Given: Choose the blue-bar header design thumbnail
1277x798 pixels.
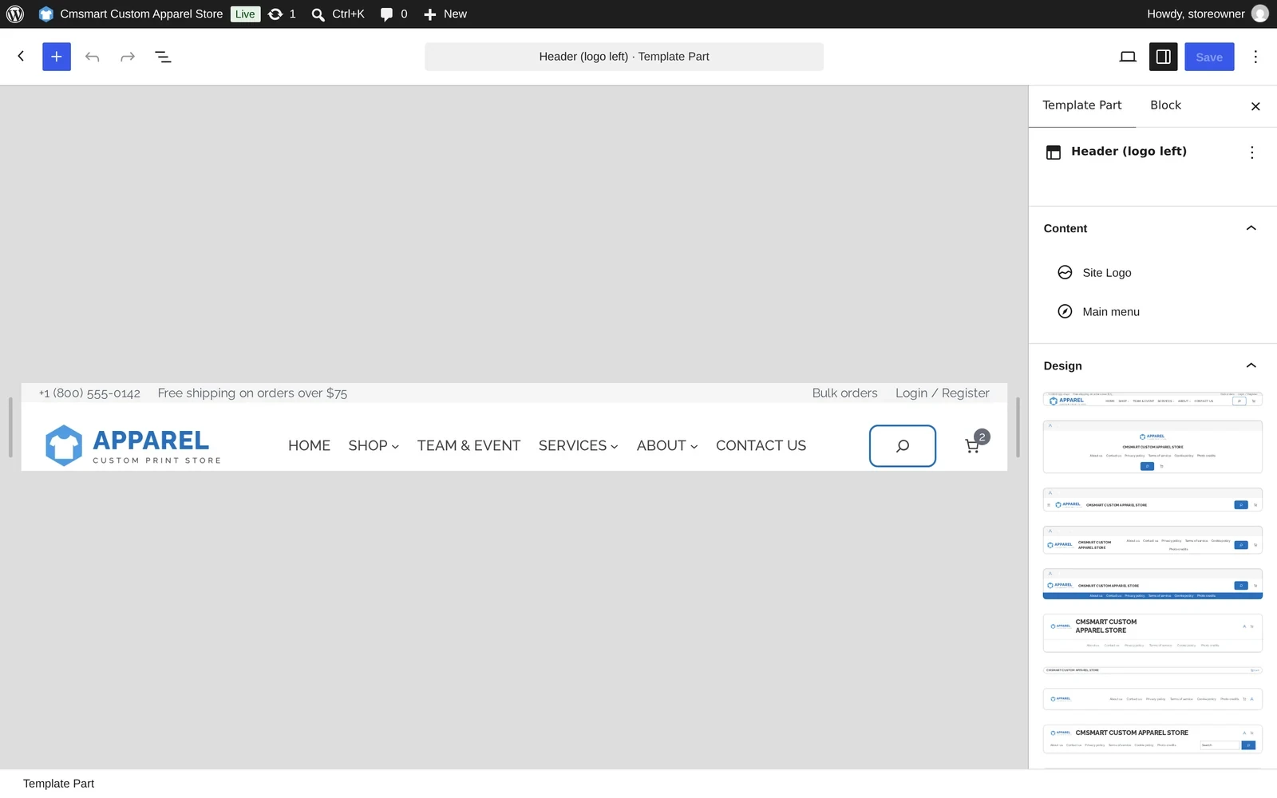Looking at the screenshot, I should pyautogui.click(x=1152, y=584).
